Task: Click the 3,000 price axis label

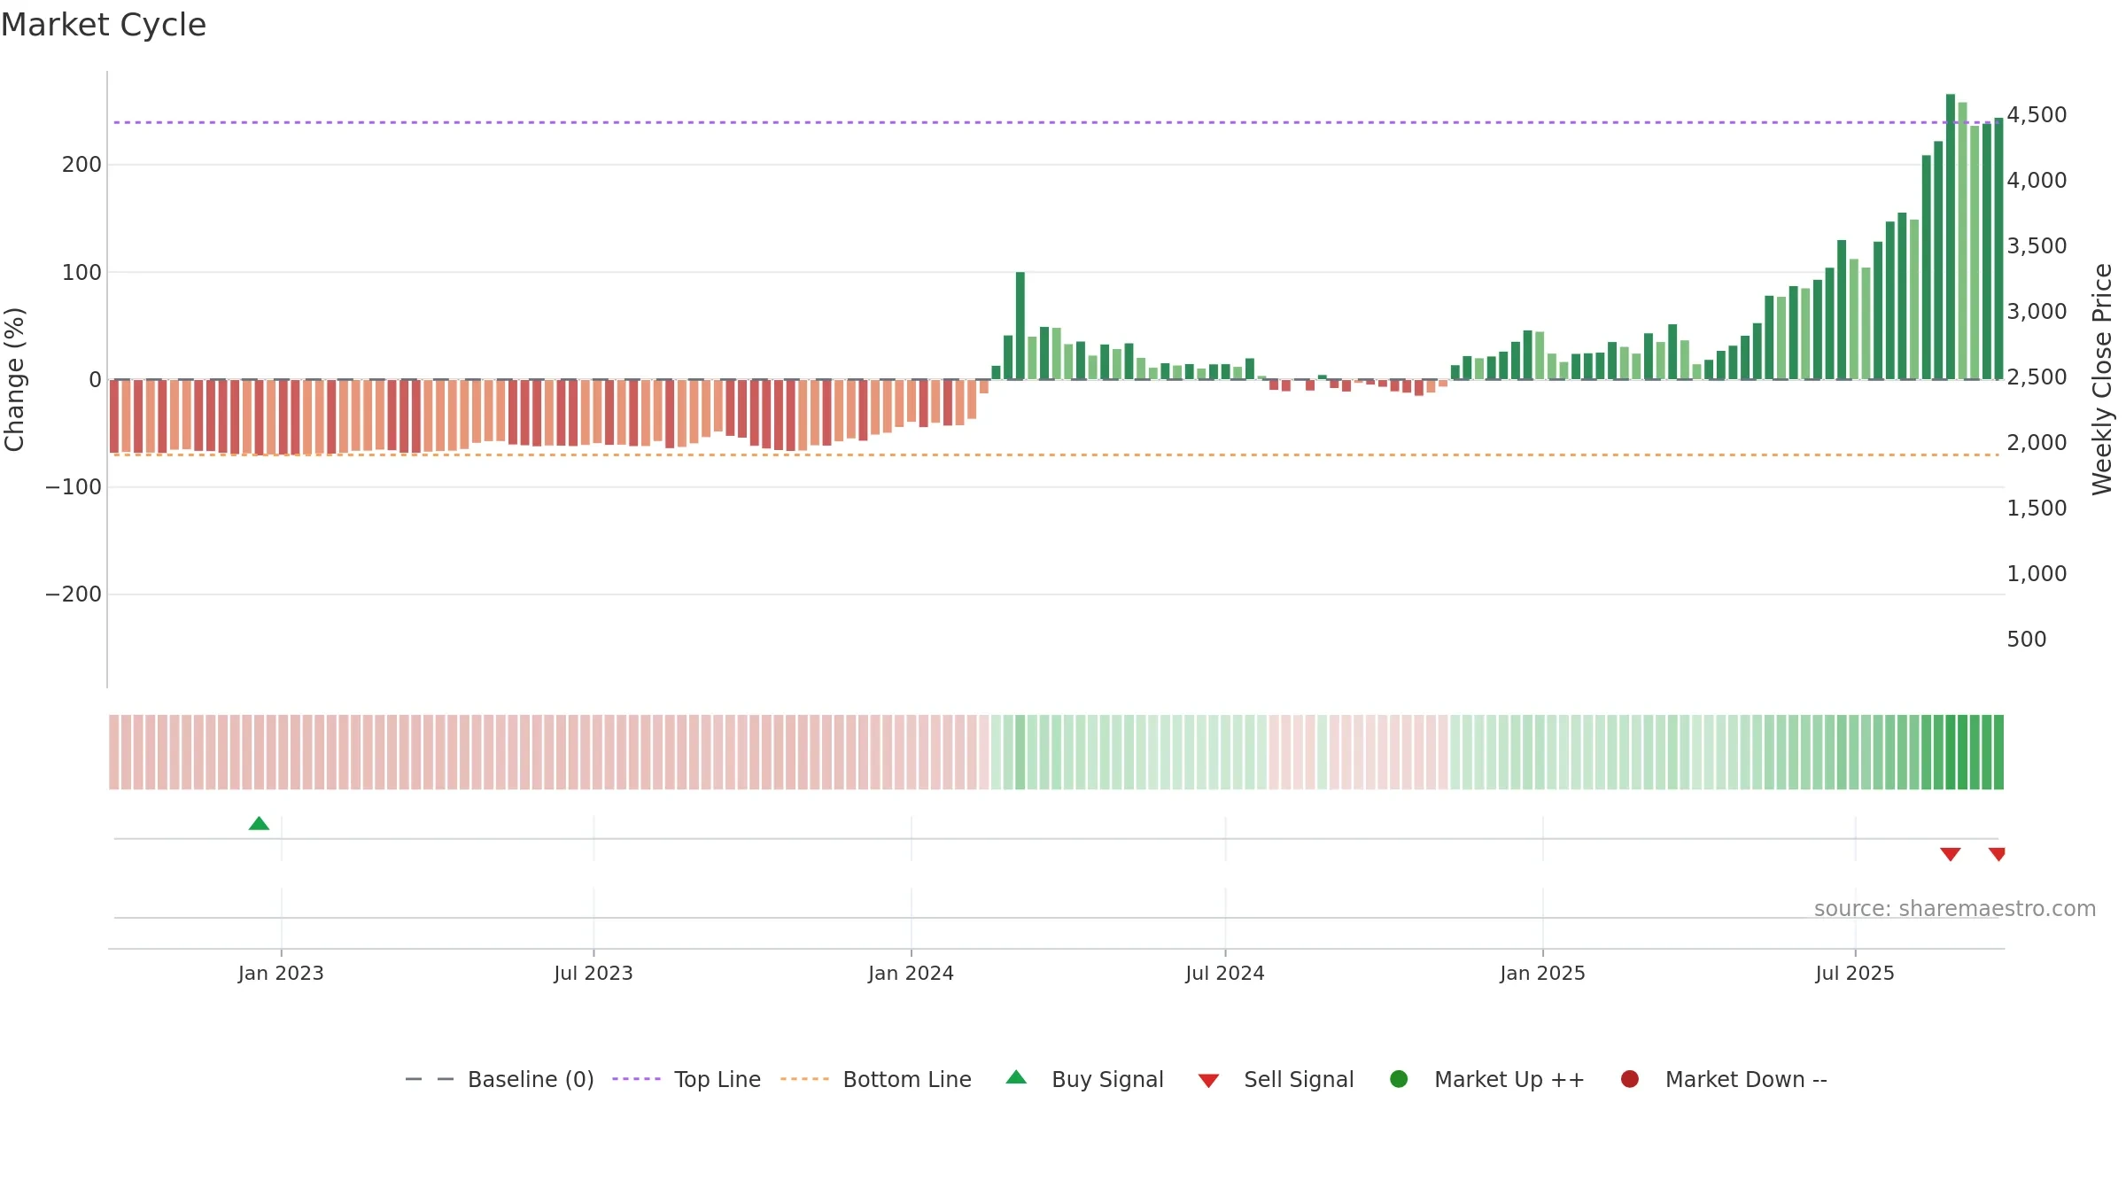Action: [x=2037, y=312]
